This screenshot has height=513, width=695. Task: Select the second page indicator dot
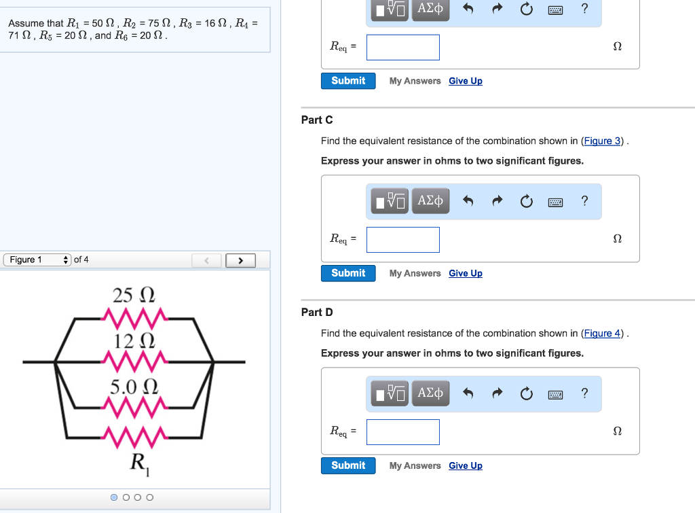point(126,497)
